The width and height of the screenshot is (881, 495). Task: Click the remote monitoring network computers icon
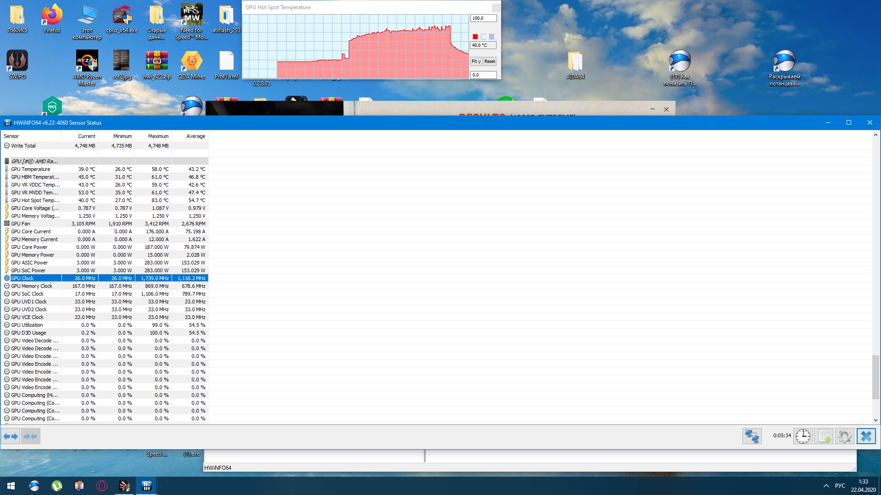pyautogui.click(x=752, y=436)
